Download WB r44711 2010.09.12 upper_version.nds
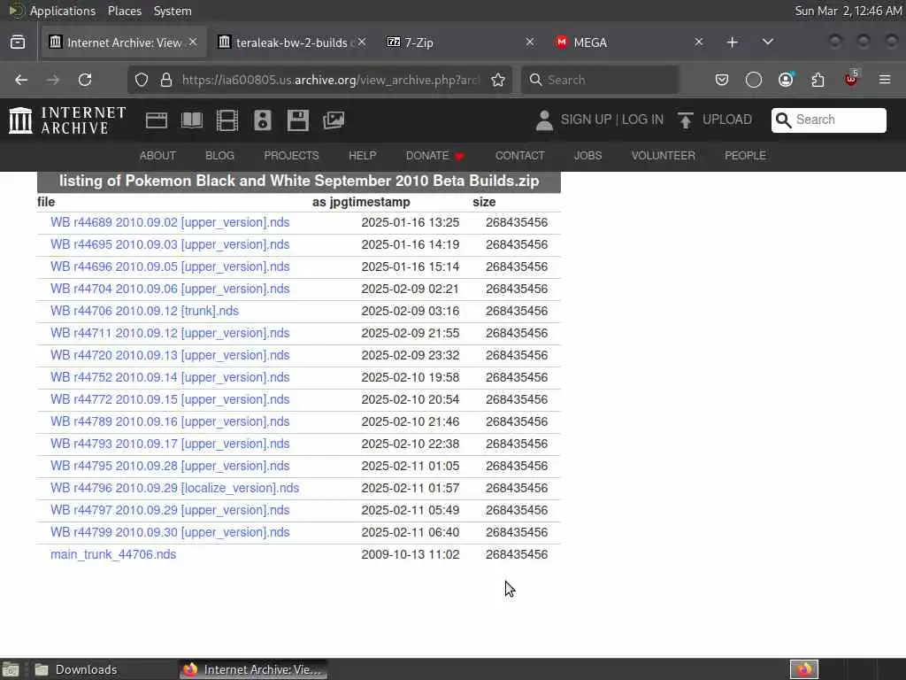Image resolution: width=906 pixels, height=680 pixels. pos(170,333)
